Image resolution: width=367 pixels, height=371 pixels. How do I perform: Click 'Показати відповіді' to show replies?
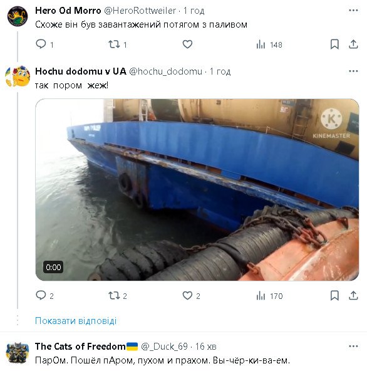click(x=76, y=321)
